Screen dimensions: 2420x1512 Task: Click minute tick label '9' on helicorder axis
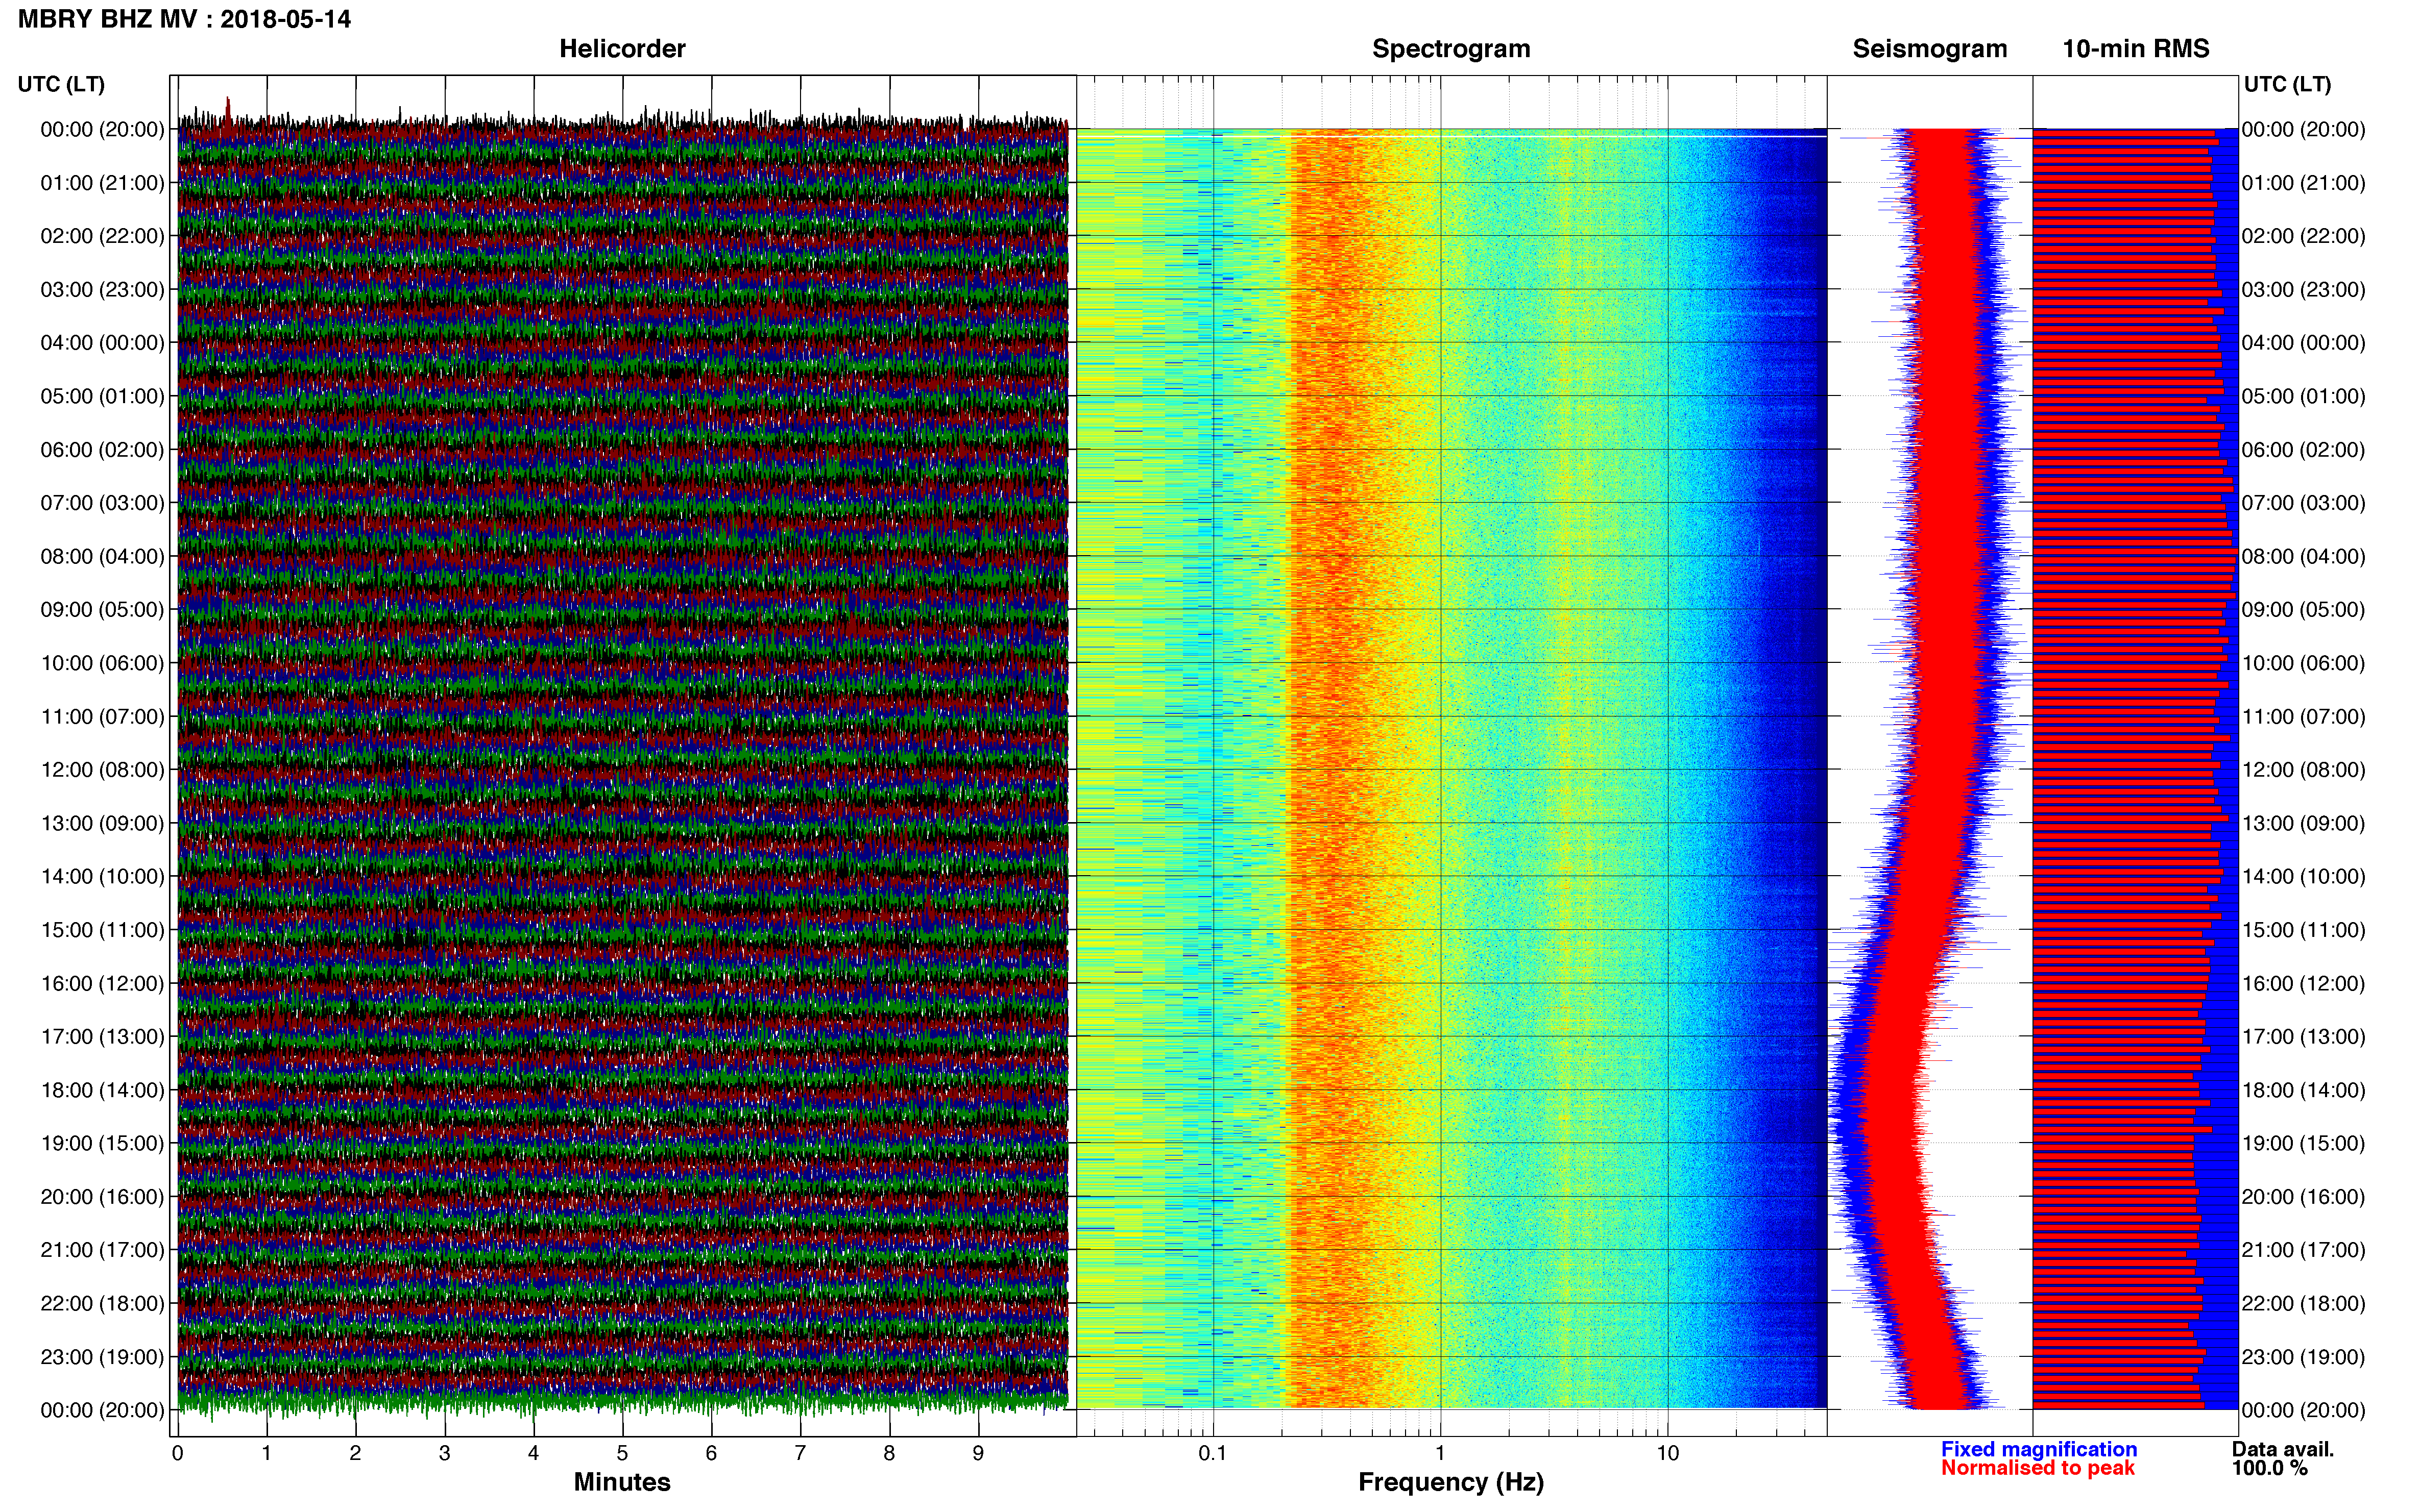(x=978, y=1454)
